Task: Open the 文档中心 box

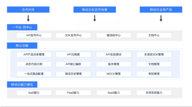Action: tap(154, 35)
